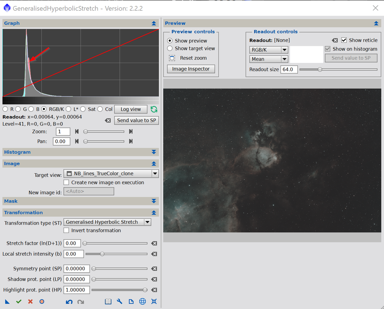Click the Highlight prot. point input field
Screen dimensions: 384x309
point(76,290)
